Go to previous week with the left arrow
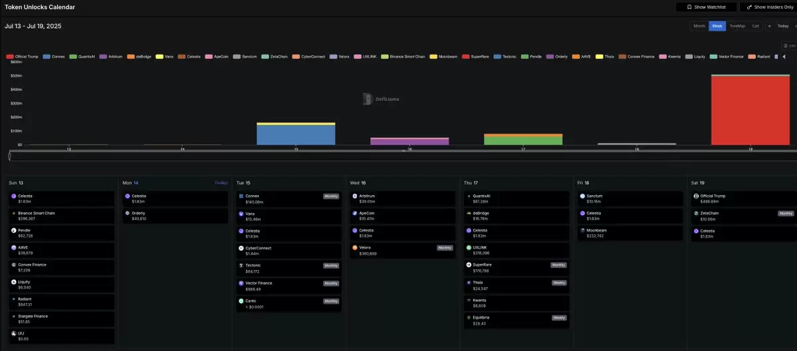 (770, 26)
